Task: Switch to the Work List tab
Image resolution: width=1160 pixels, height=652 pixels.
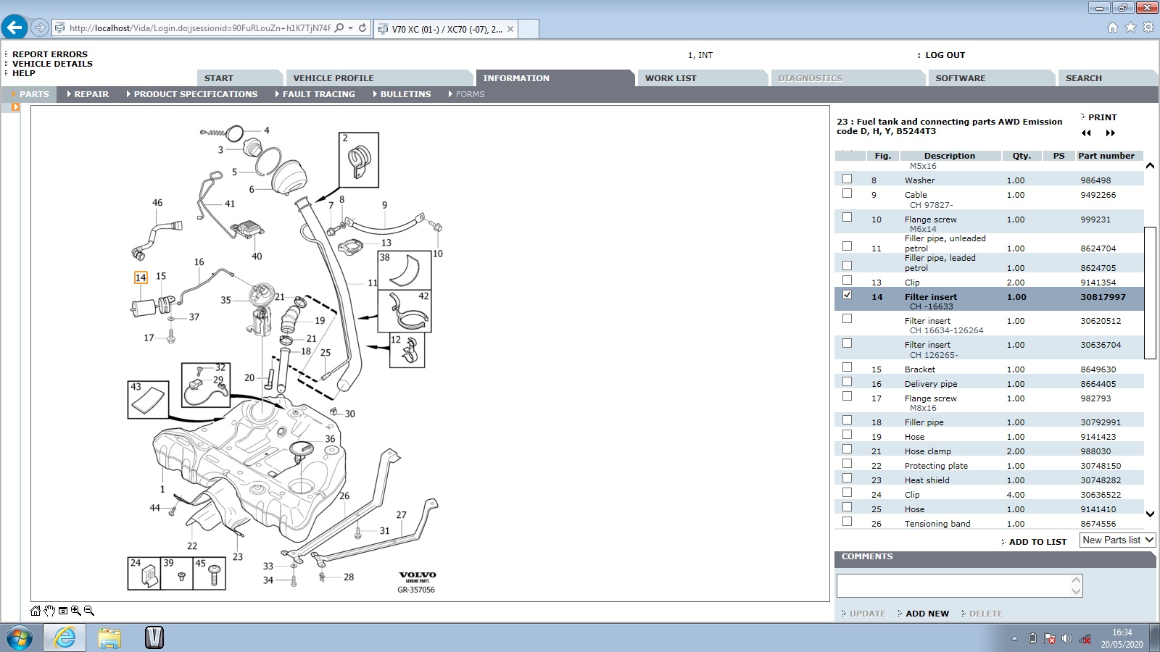Action: point(671,78)
